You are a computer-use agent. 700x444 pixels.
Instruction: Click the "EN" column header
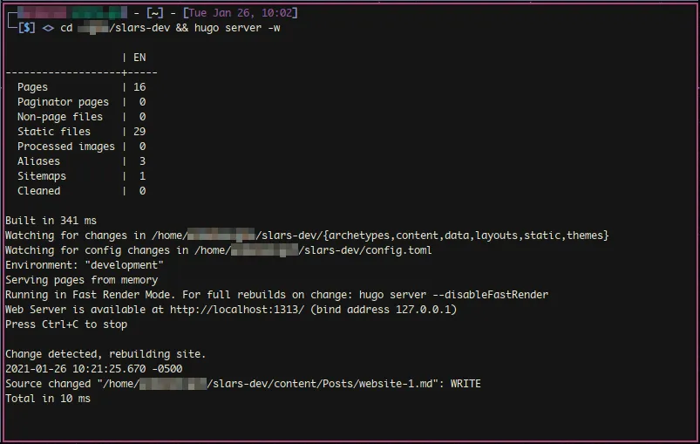tap(139, 58)
